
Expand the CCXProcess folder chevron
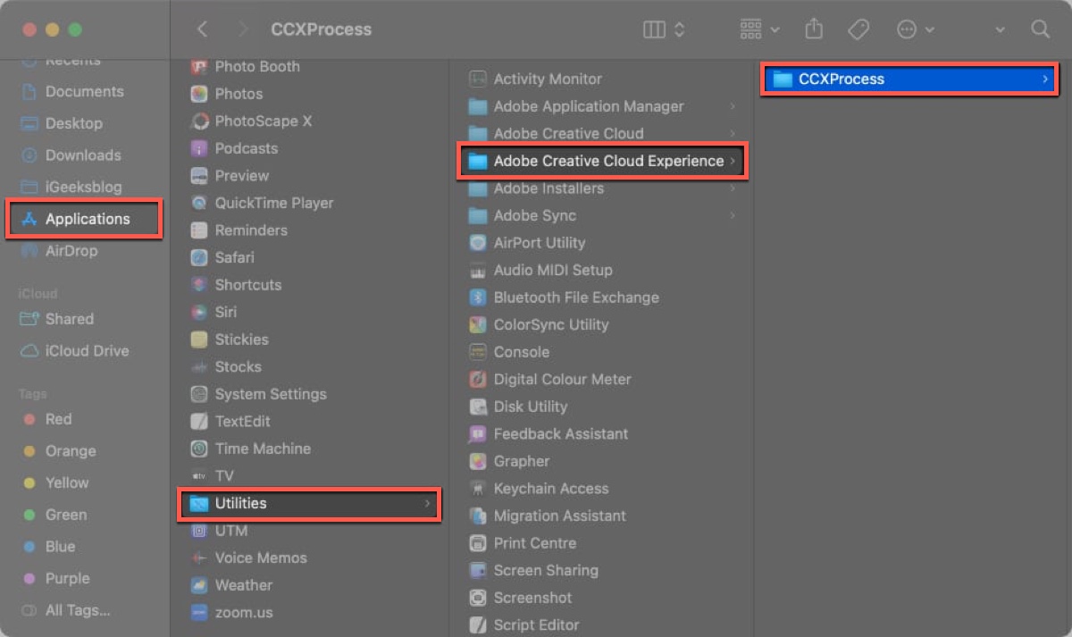(x=1045, y=80)
